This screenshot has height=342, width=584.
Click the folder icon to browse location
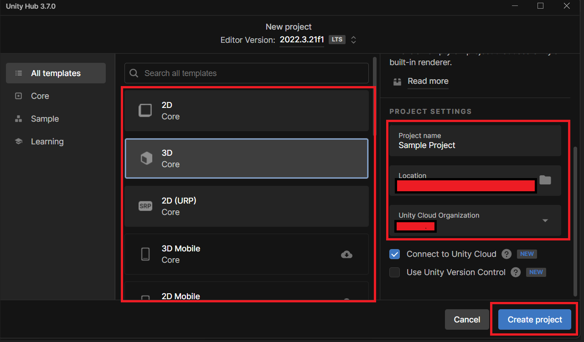545,180
